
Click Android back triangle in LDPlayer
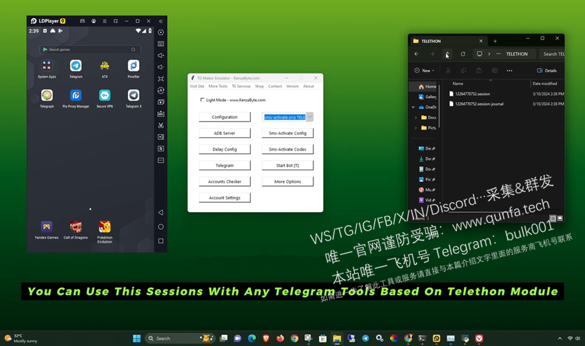161,213
